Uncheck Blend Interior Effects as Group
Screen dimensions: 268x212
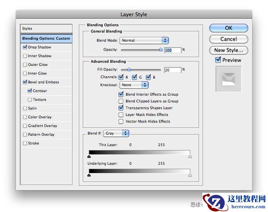(121, 94)
